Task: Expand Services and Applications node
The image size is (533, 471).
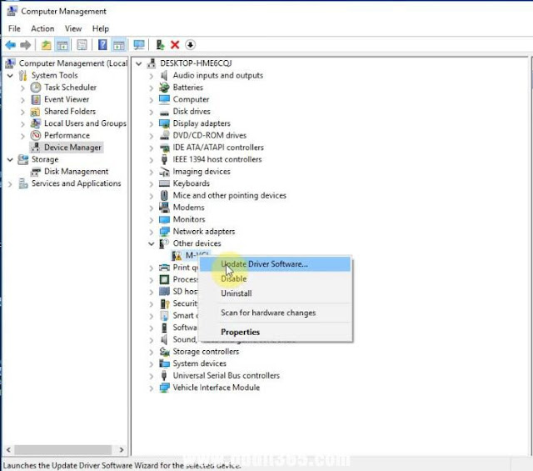Action: (x=10, y=184)
